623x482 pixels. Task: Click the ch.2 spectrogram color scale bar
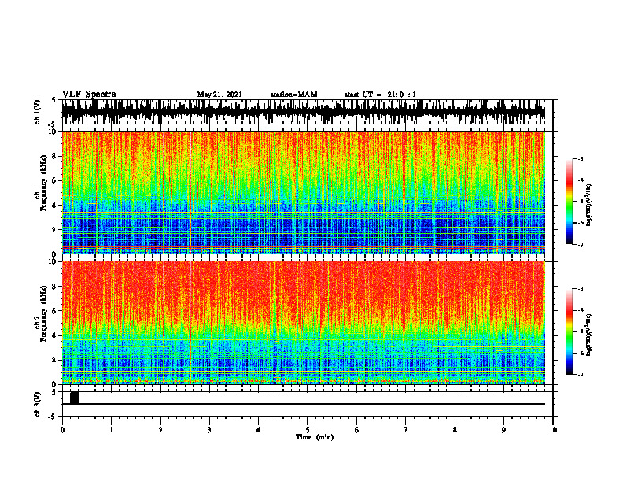570,332
